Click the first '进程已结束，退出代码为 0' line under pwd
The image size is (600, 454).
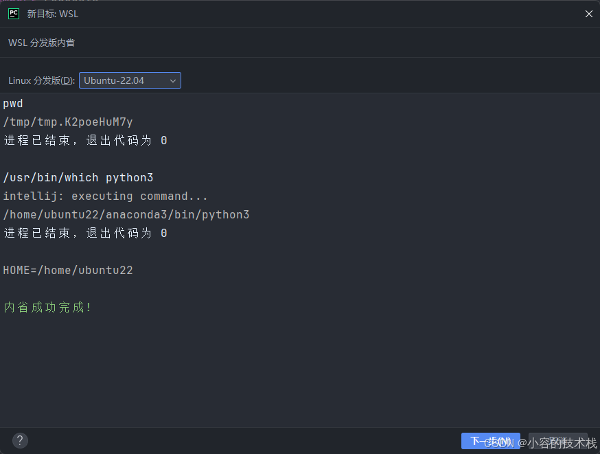pos(85,141)
